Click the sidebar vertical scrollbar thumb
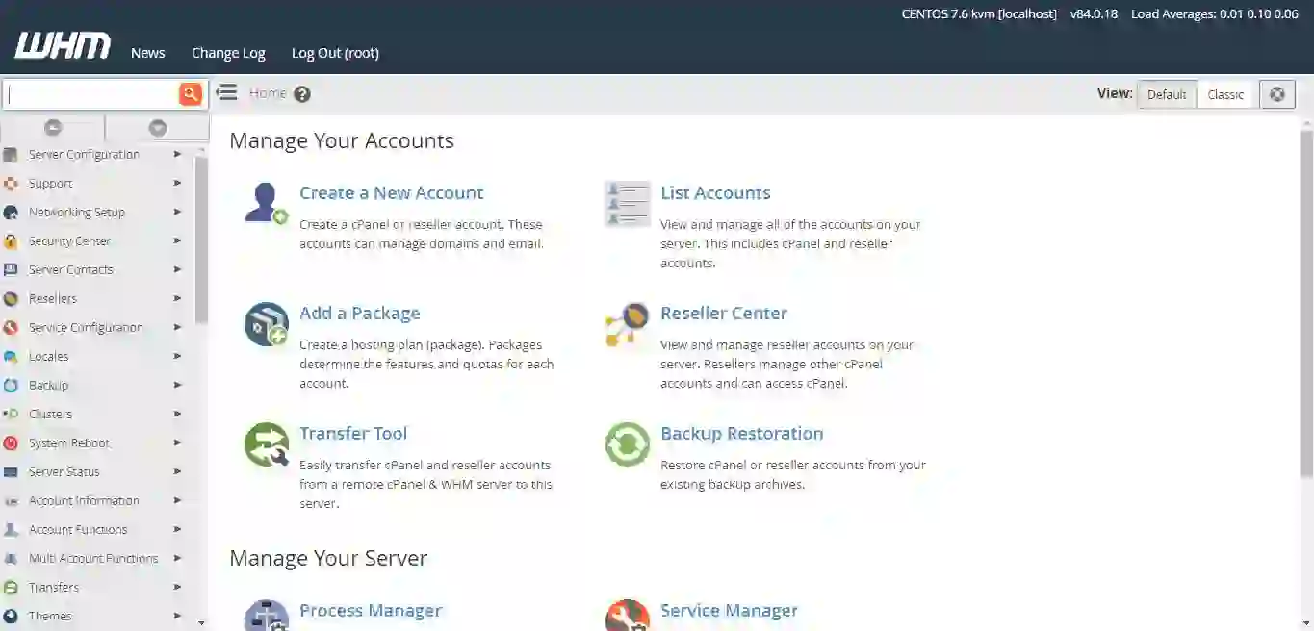The width and height of the screenshot is (1314, 631). [x=201, y=240]
